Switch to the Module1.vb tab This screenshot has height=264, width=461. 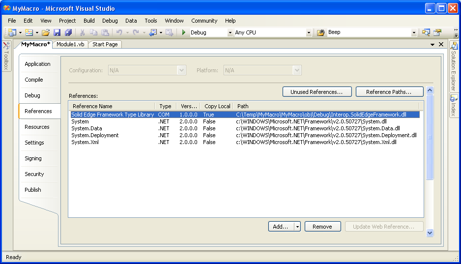(71, 44)
